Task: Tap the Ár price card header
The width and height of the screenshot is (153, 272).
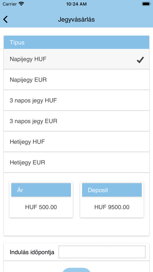Action: tap(41, 190)
